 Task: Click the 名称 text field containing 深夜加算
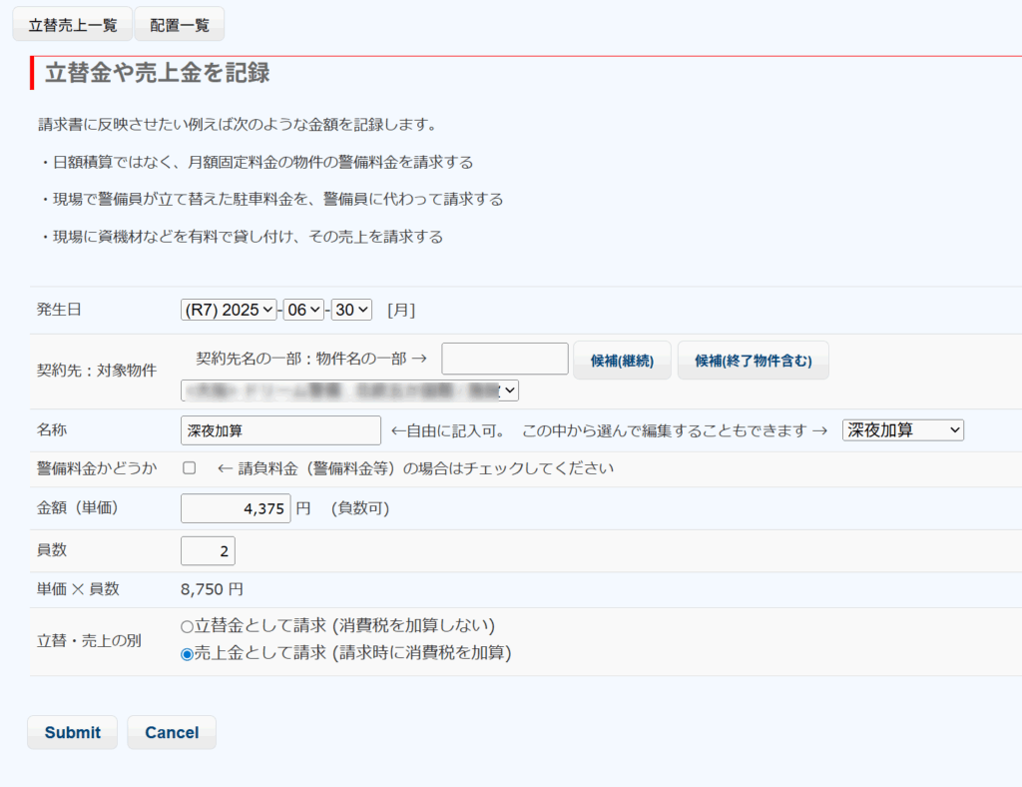click(x=280, y=430)
